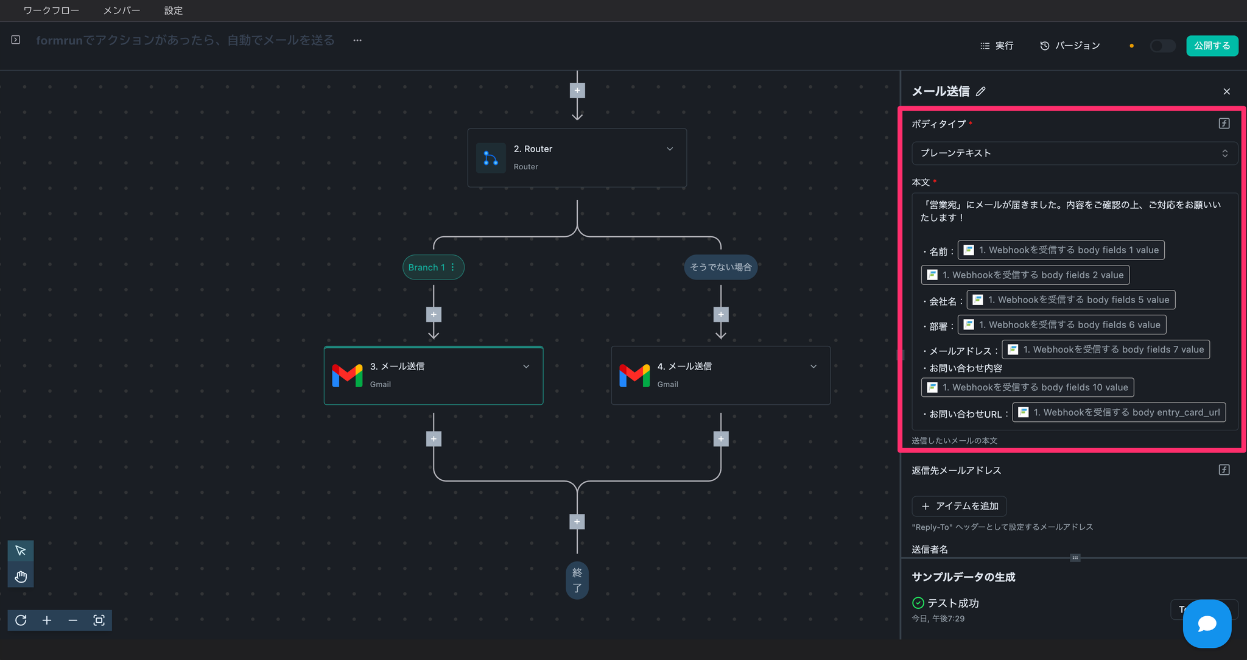Open the メンバー menu tab

pos(122,10)
